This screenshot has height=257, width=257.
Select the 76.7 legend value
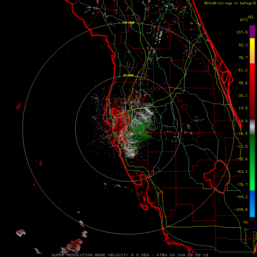click(243, 57)
